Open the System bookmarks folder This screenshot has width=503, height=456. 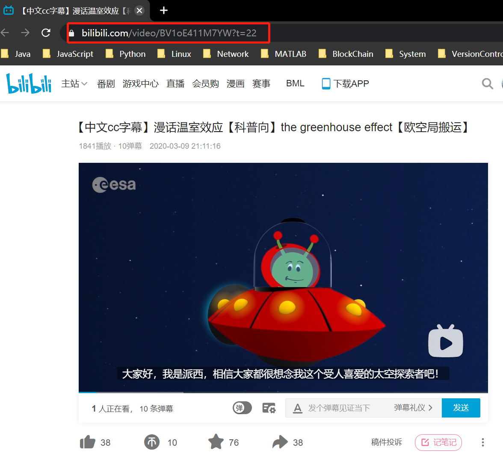coord(405,54)
